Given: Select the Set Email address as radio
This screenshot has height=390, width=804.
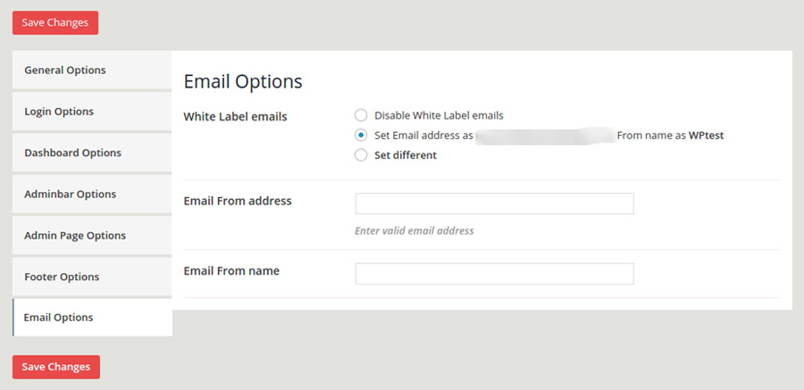Looking at the screenshot, I should point(361,136).
